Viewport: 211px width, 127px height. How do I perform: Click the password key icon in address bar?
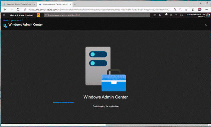[x=175, y=10]
